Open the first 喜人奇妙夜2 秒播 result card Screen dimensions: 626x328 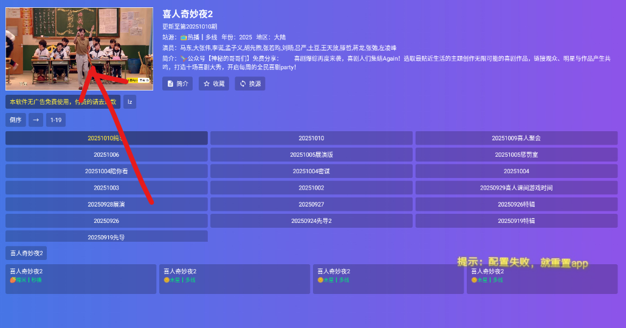point(81,279)
